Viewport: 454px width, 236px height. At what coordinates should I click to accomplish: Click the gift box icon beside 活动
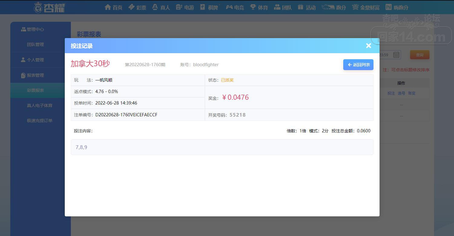point(300,7)
